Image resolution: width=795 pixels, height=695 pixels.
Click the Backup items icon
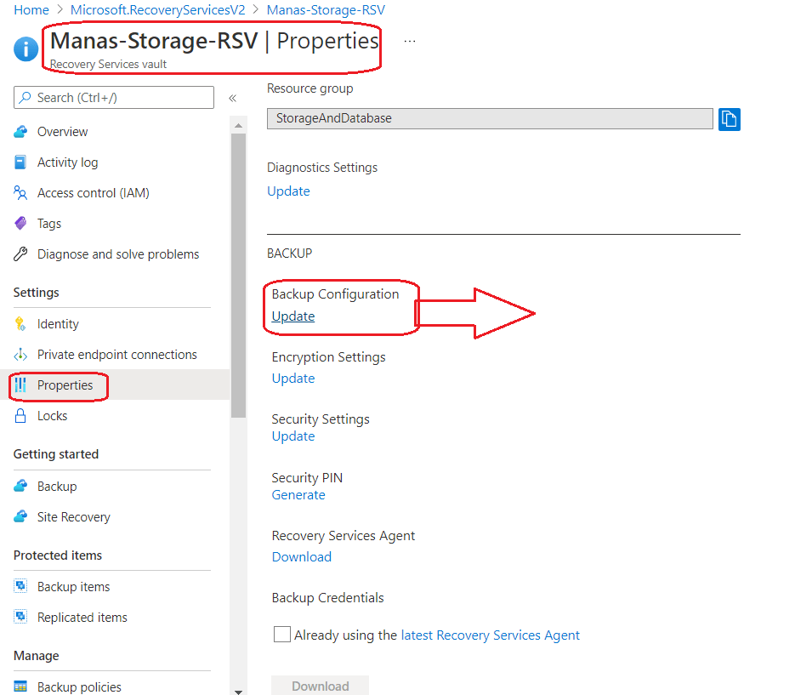click(x=20, y=586)
